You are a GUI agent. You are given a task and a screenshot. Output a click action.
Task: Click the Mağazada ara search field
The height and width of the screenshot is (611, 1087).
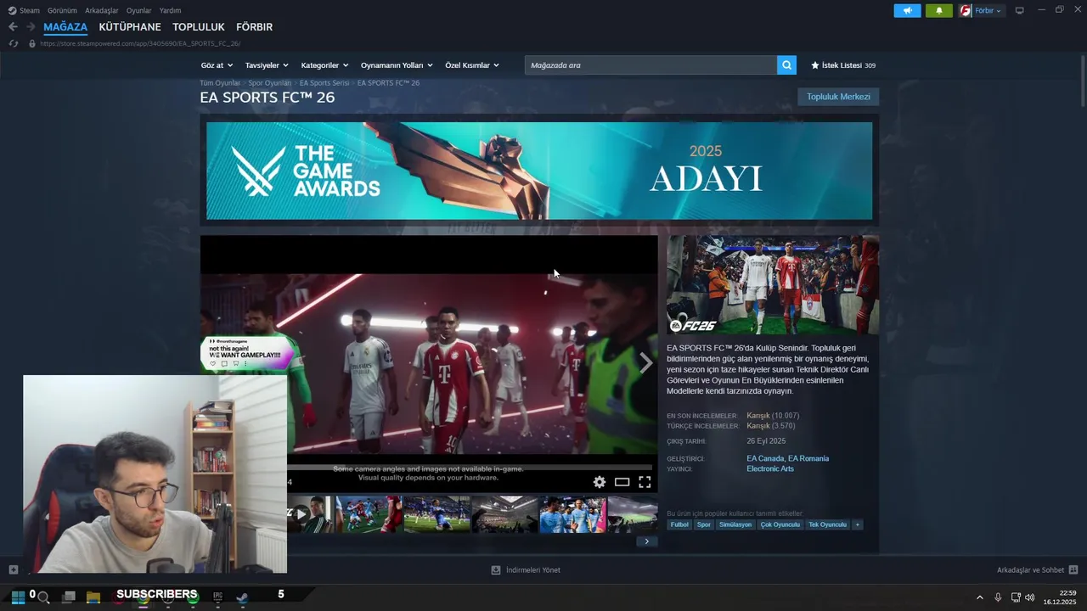(651, 65)
